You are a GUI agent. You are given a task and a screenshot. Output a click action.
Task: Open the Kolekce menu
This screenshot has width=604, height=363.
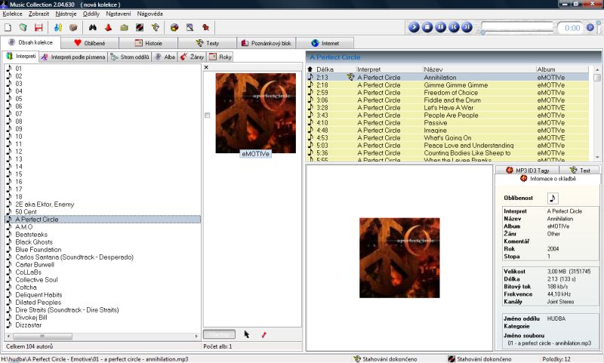click(12, 14)
